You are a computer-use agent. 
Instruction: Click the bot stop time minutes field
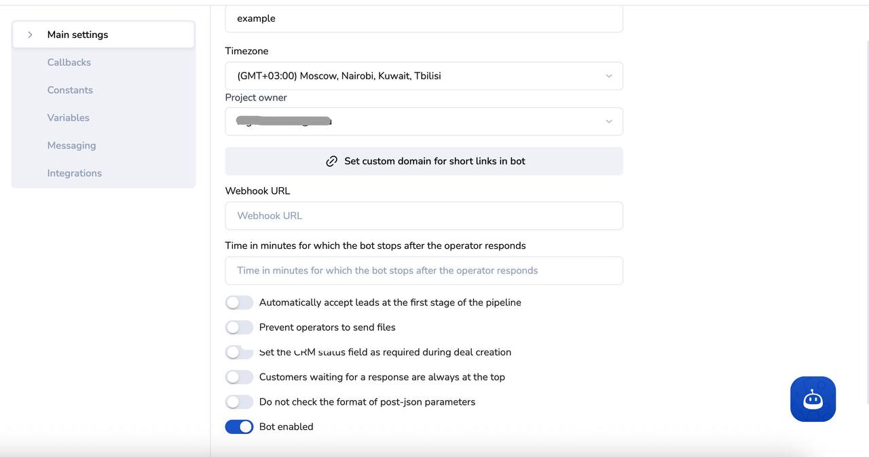[424, 271]
